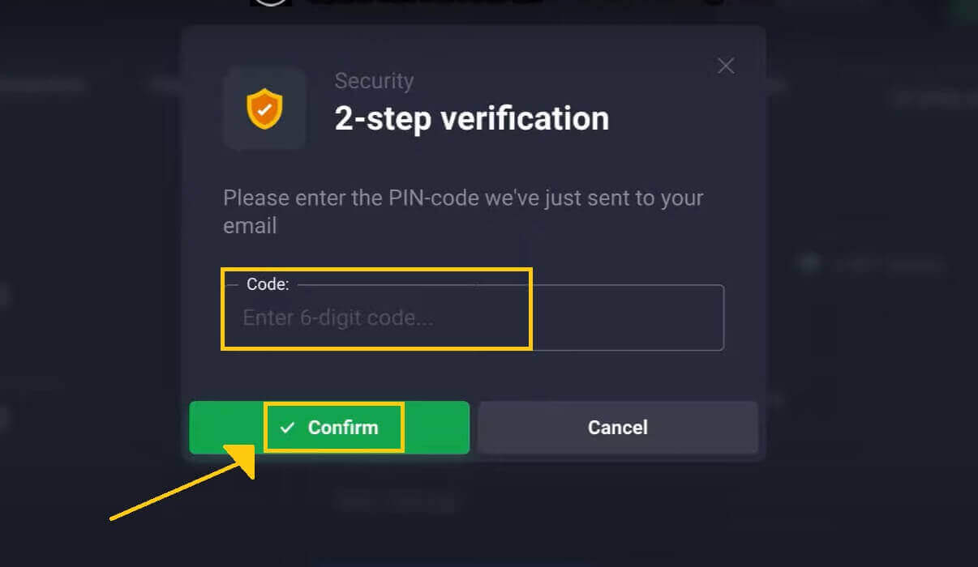Click the blurred menu text at far left
This screenshot has height=567, width=978.
41,84
